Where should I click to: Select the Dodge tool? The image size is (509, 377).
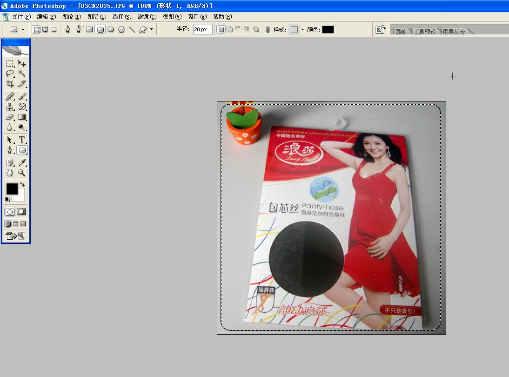click(22, 128)
